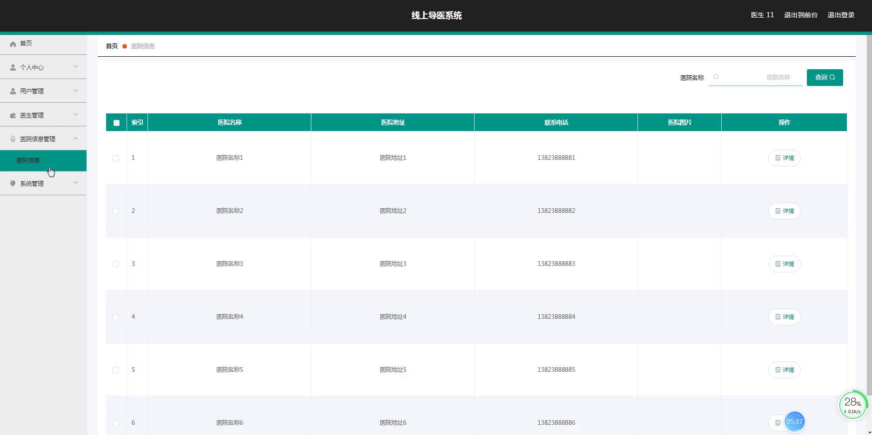Open 详情 for 医院名称2
Screen dimensions: 872x435
(784, 211)
